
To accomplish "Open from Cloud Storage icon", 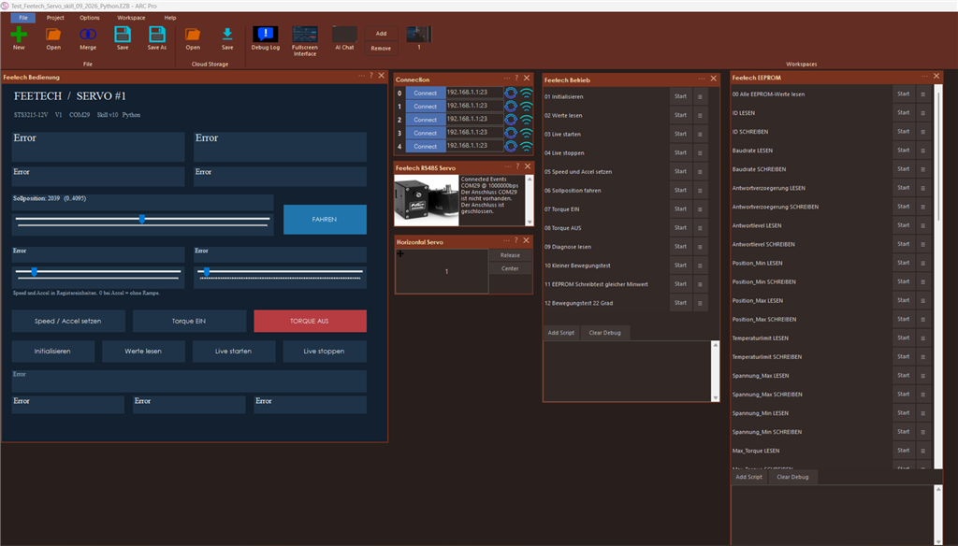I will [x=193, y=35].
